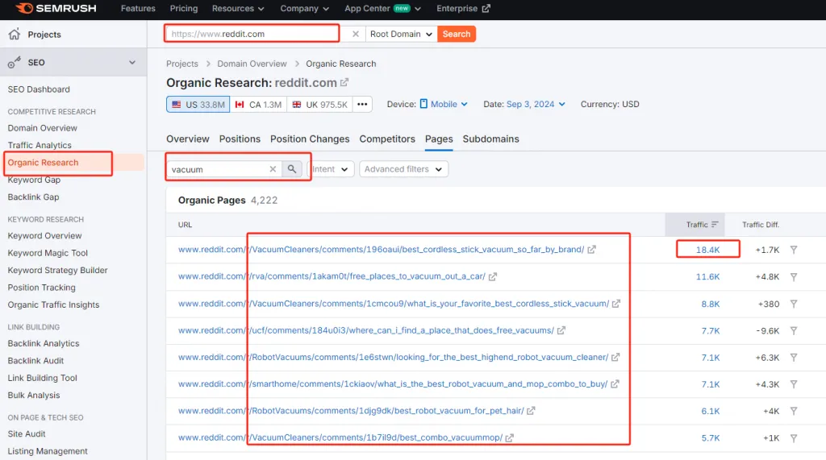Viewport: 826px width, 460px height.
Task: Open best_cordless_stick_vacuum page in new tab icon
Action: [591, 250]
